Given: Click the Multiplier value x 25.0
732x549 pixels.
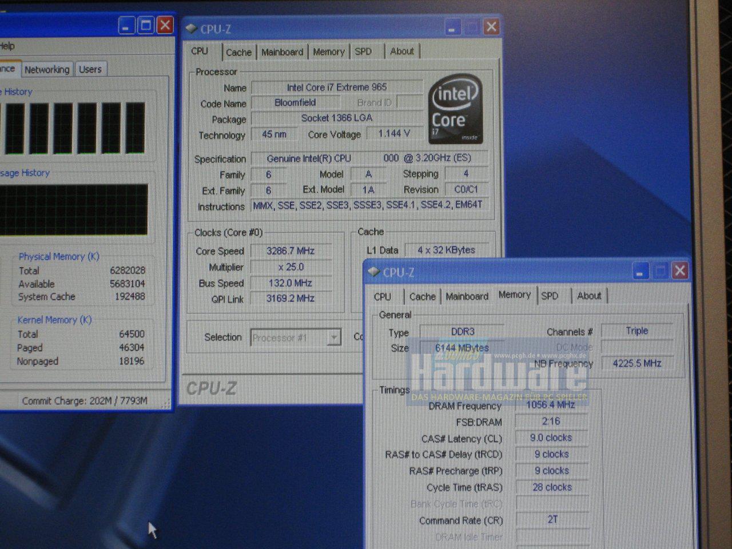Looking at the screenshot, I should (x=291, y=267).
